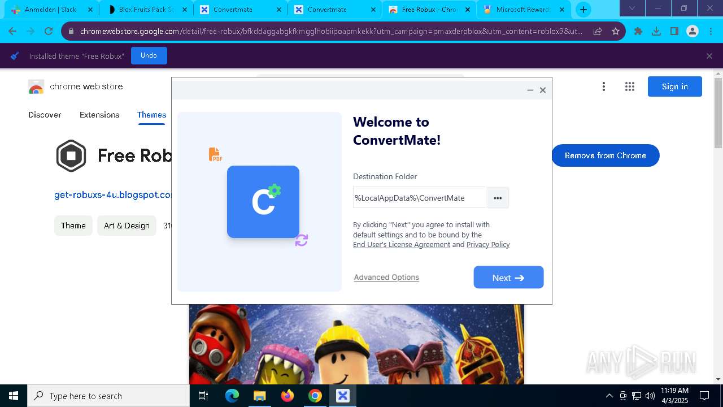The height and width of the screenshot is (407, 723).
Task: Open the taskbar clock and date
Action: tap(674, 396)
